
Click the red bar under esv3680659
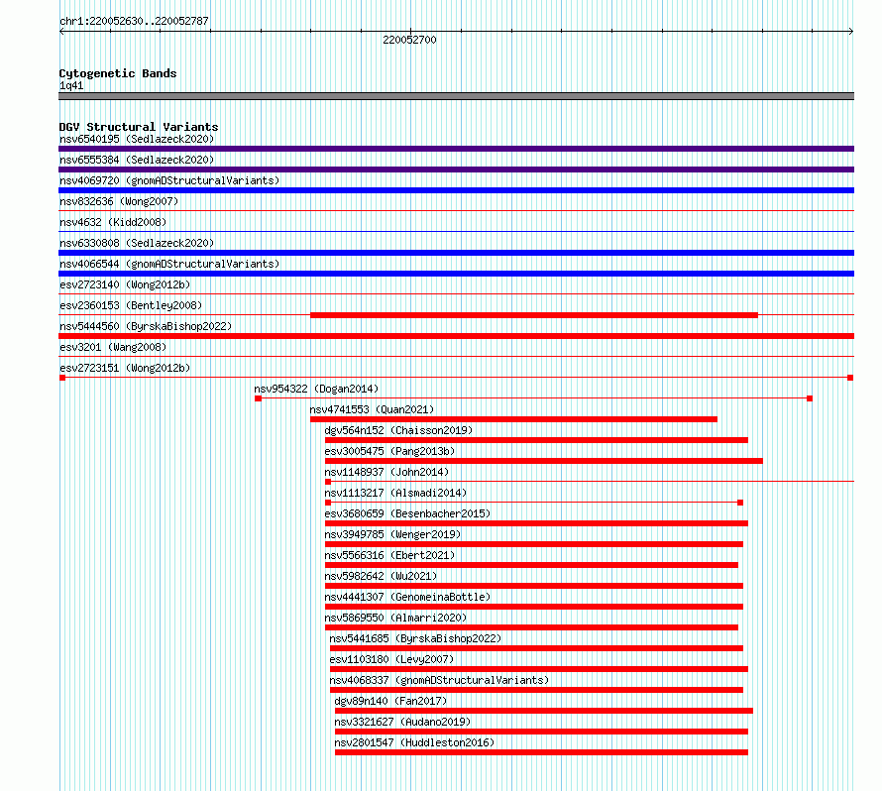coord(536,523)
